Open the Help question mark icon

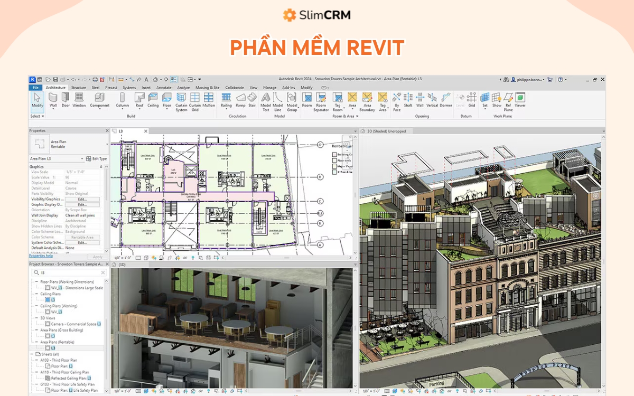561,80
